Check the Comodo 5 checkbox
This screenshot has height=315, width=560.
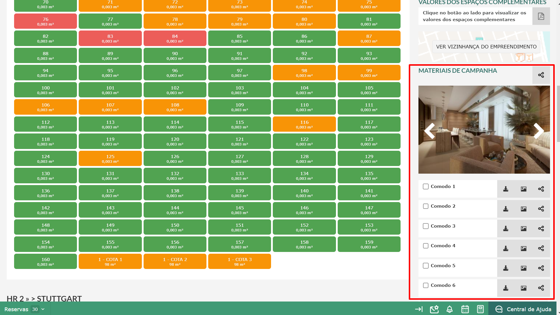point(426,266)
